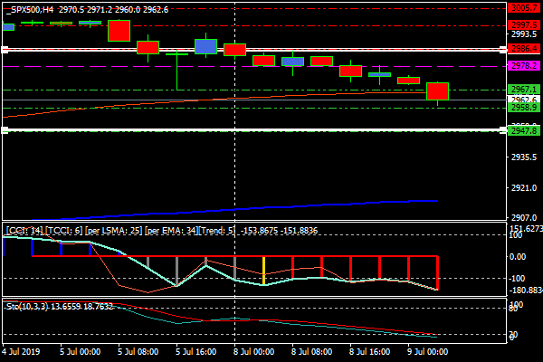
Task: Click the 4 Jul 2019 time label
Action: tap(22, 352)
